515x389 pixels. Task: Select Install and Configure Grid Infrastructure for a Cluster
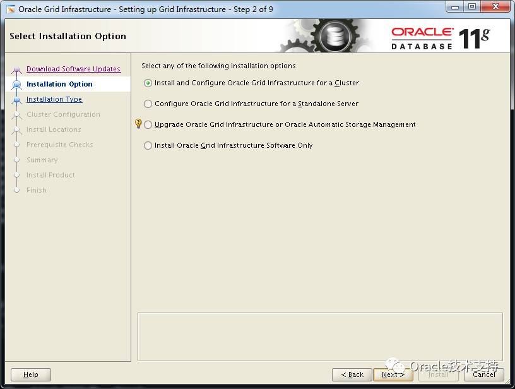click(148, 83)
